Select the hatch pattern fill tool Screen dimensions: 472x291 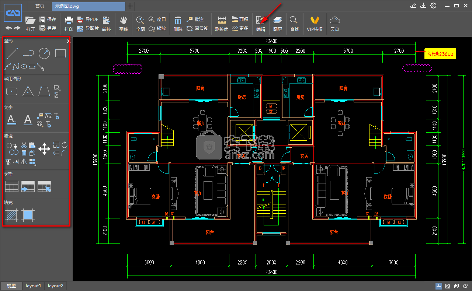point(12,215)
